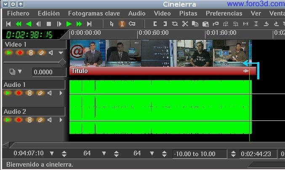Set the in point bracket
Screen dimensions: 285x170
155,24
